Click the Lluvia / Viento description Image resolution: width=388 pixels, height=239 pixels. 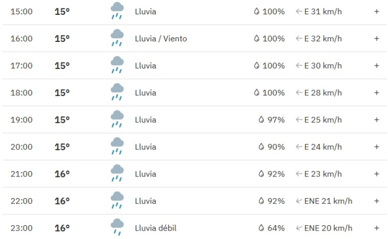pos(161,39)
